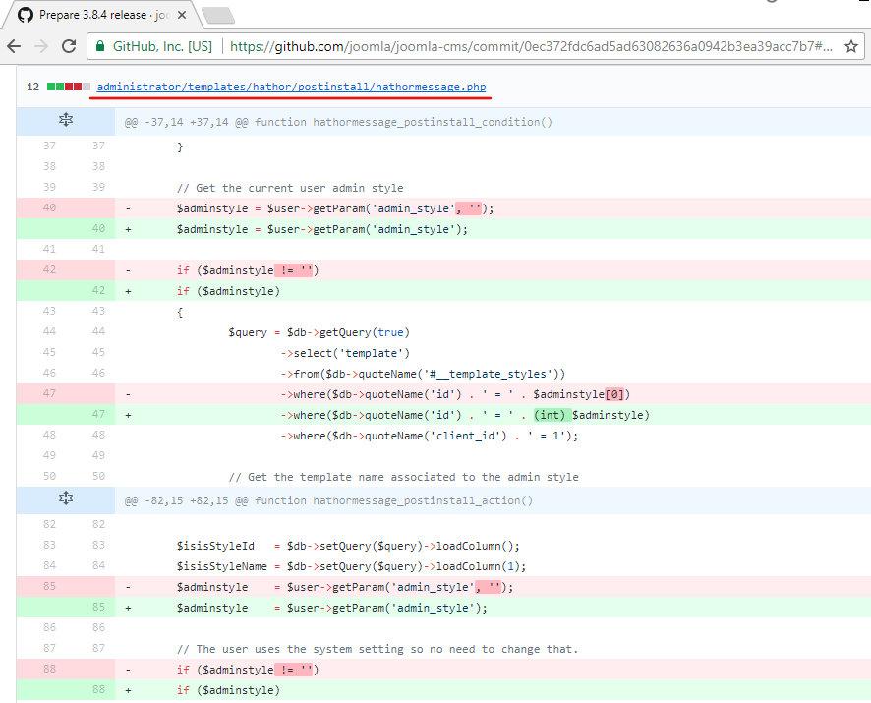Click the 'template name associated' comment line

click(403, 477)
